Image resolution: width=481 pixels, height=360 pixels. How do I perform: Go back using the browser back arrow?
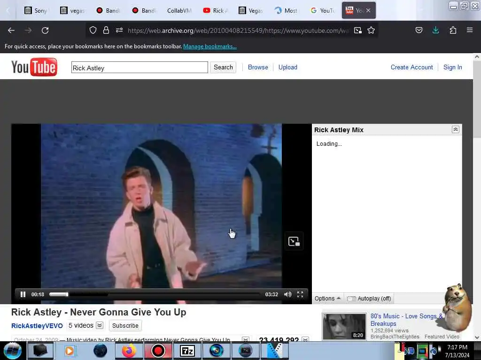click(11, 30)
